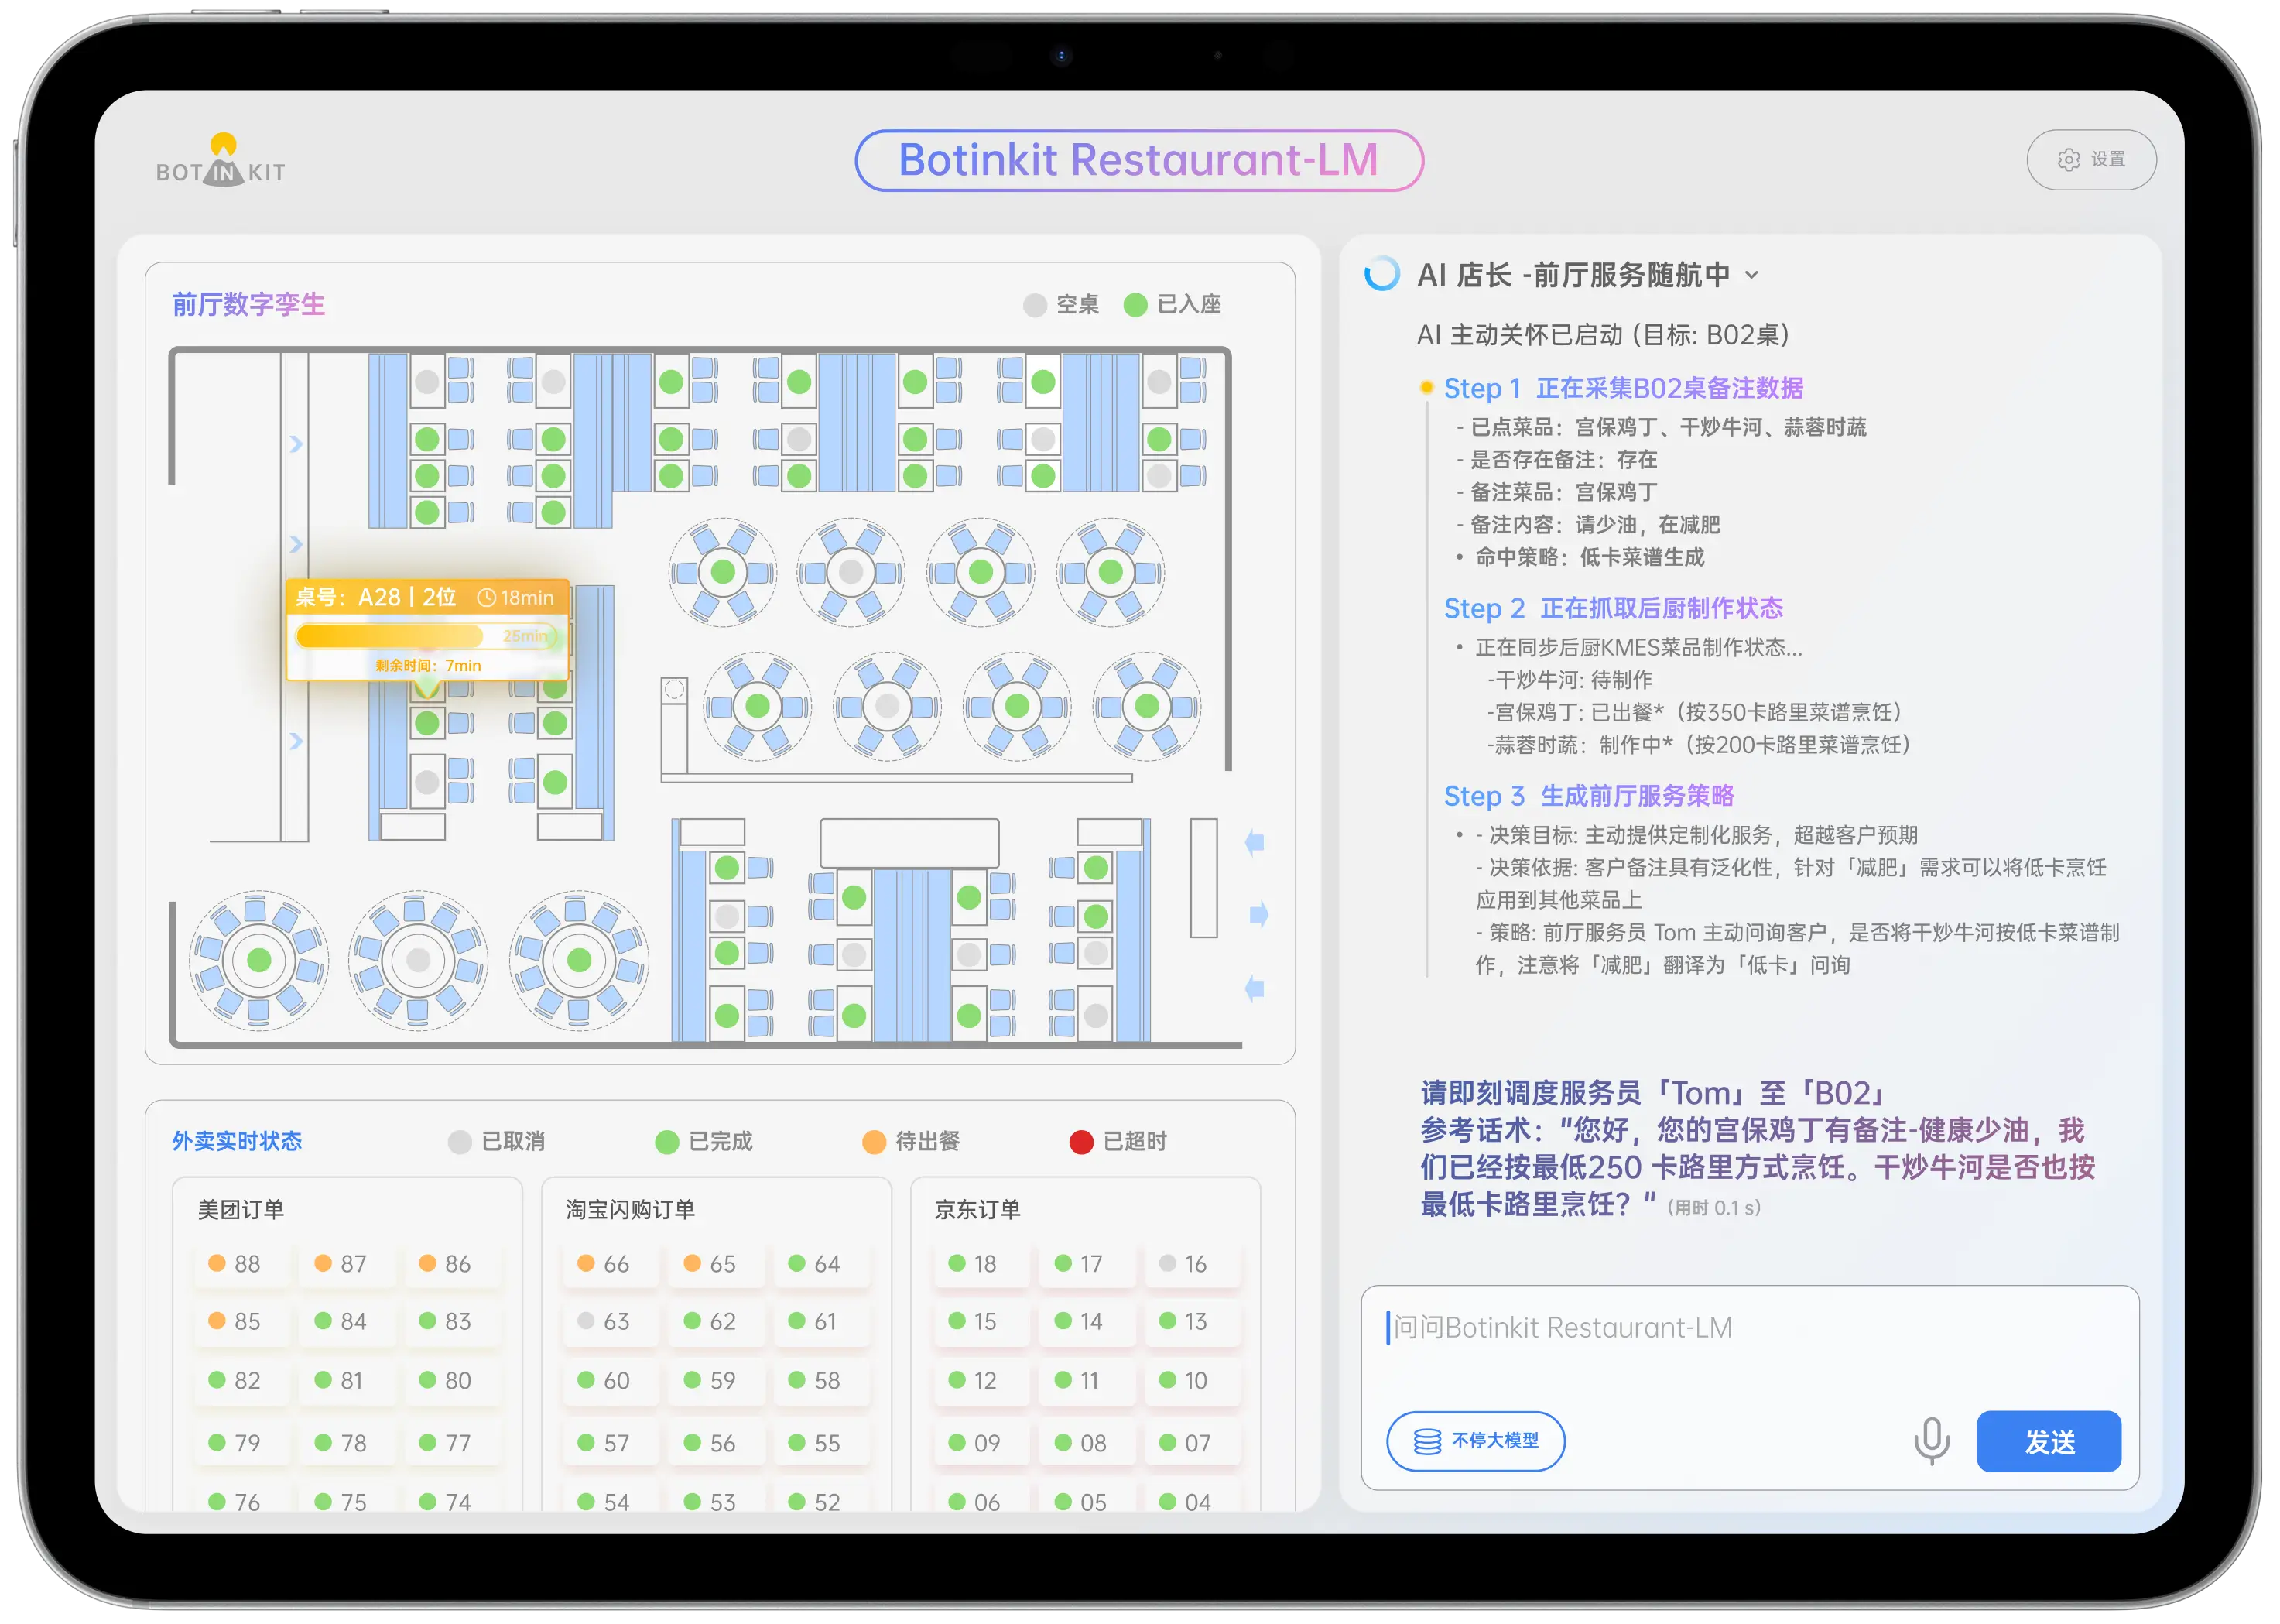Open Taobao order 56
This screenshot has width=2280, height=1624.
pyautogui.click(x=717, y=1444)
